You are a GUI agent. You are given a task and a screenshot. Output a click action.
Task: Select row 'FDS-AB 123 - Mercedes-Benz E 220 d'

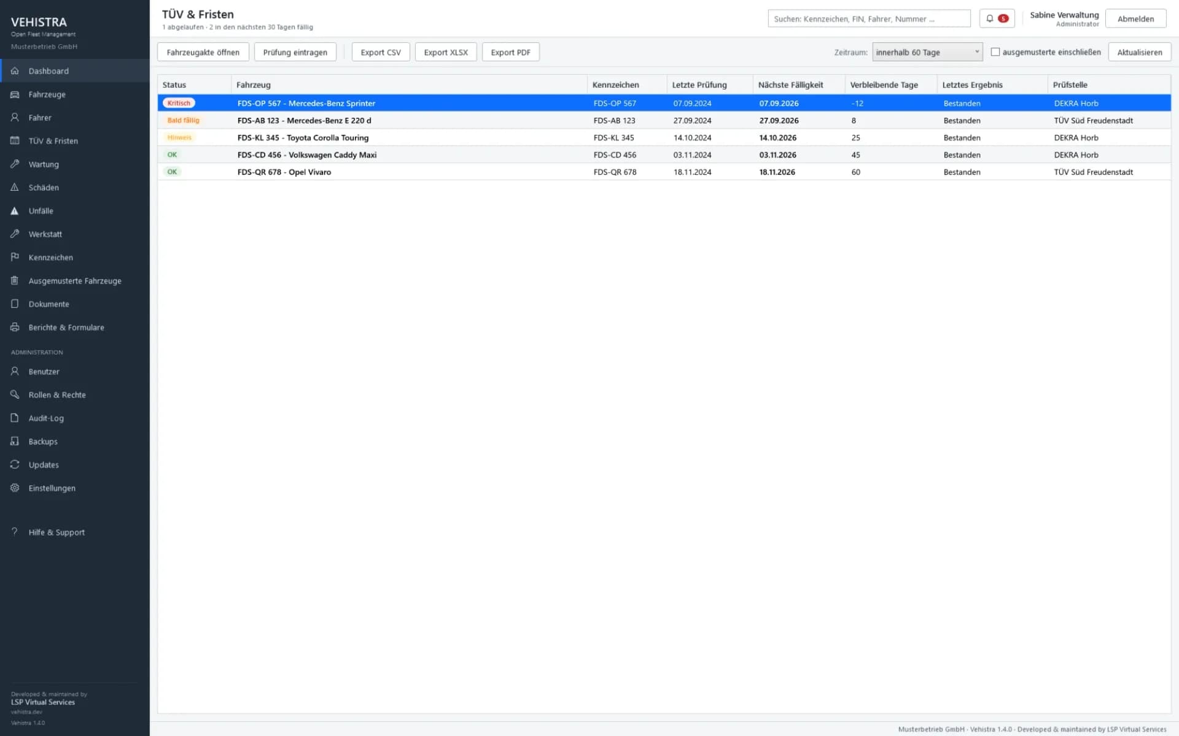(x=664, y=120)
